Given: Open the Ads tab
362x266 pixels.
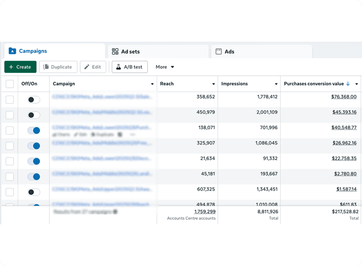Looking at the screenshot, I should (261, 52).
